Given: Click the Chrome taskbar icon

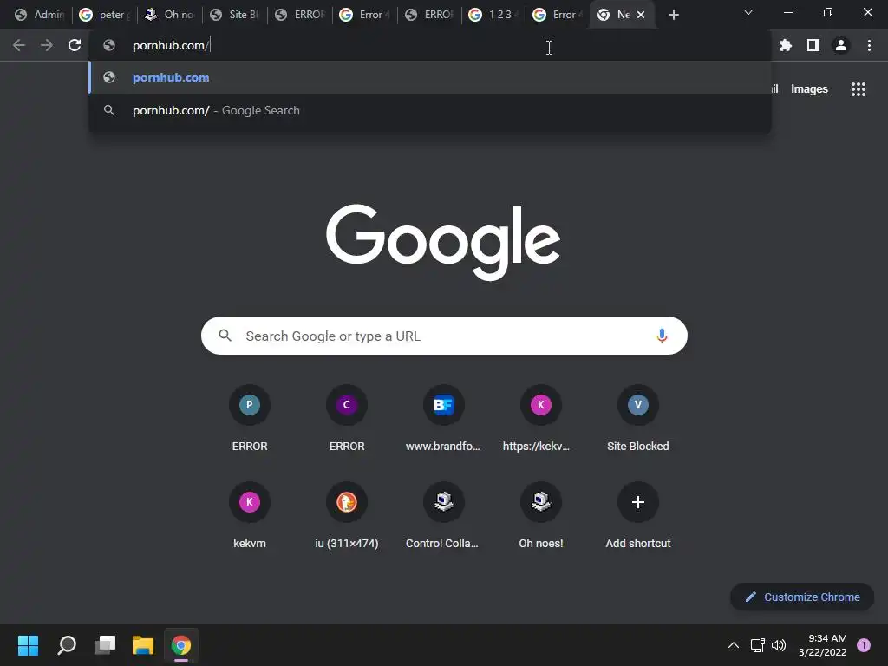Looking at the screenshot, I should (181, 645).
